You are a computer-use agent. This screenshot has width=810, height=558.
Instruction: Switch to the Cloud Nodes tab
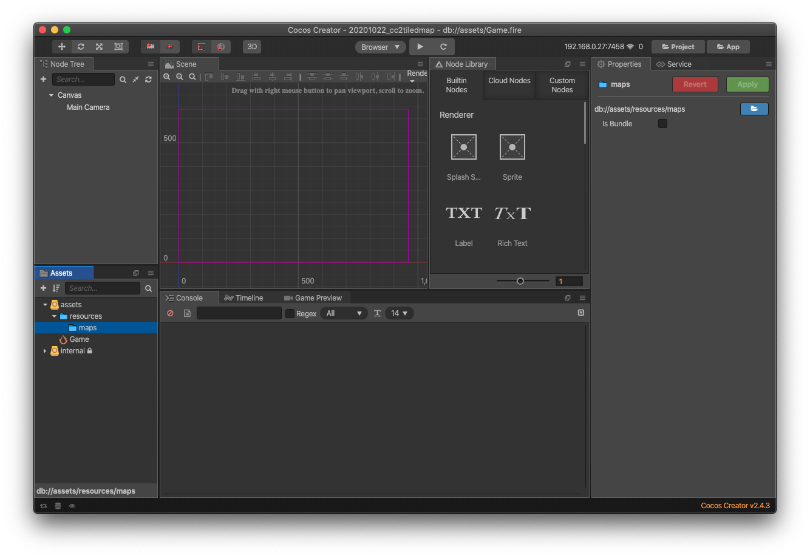click(x=509, y=85)
